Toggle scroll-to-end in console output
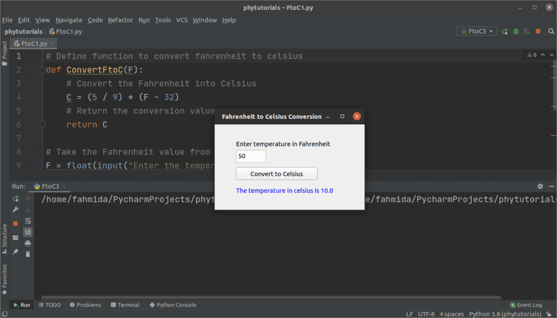 pyautogui.click(x=28, y=231)
